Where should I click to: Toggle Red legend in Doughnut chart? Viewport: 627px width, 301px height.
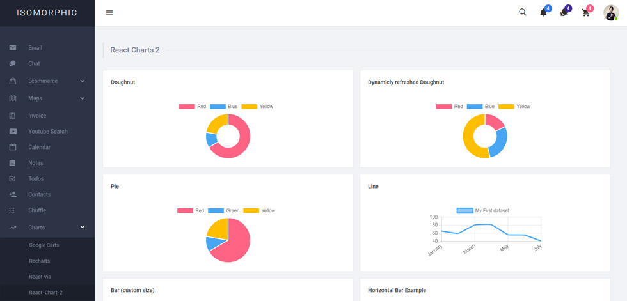pyautogui.click(x=193, y=107)
